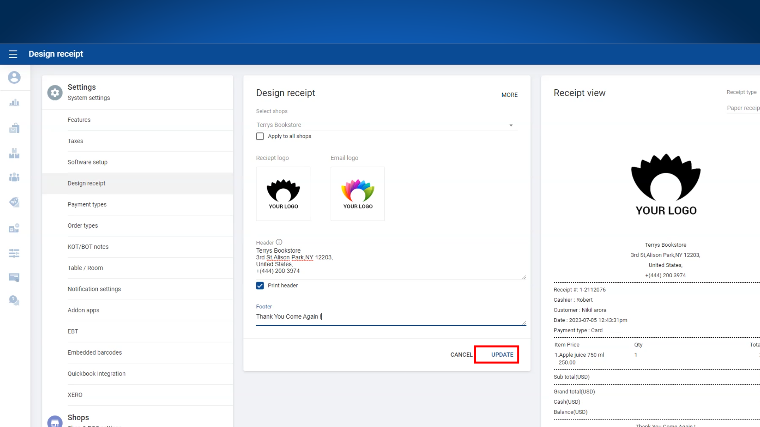The height and width of the screenshot is (427, 760).
Task: Click the CANCEL button
Action: coord(461,355)
